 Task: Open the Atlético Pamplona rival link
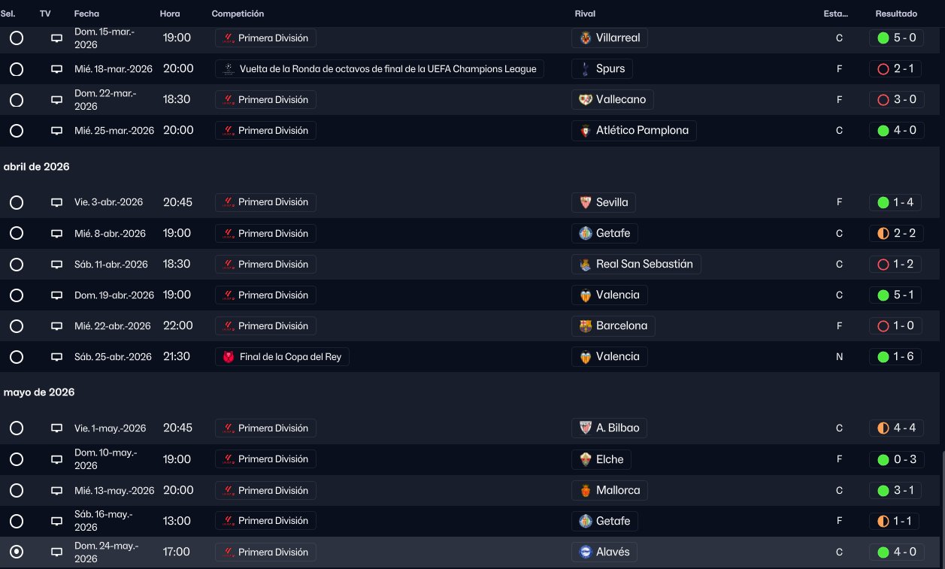tap(634, 130)
